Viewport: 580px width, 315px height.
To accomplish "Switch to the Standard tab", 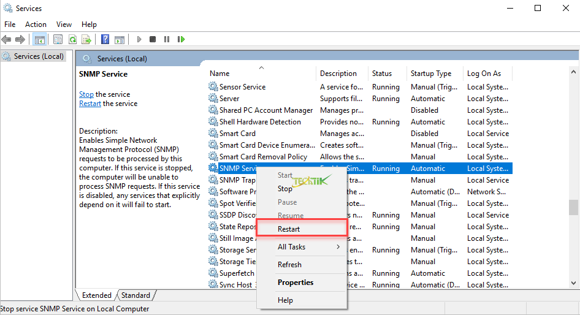I will 135,295.
